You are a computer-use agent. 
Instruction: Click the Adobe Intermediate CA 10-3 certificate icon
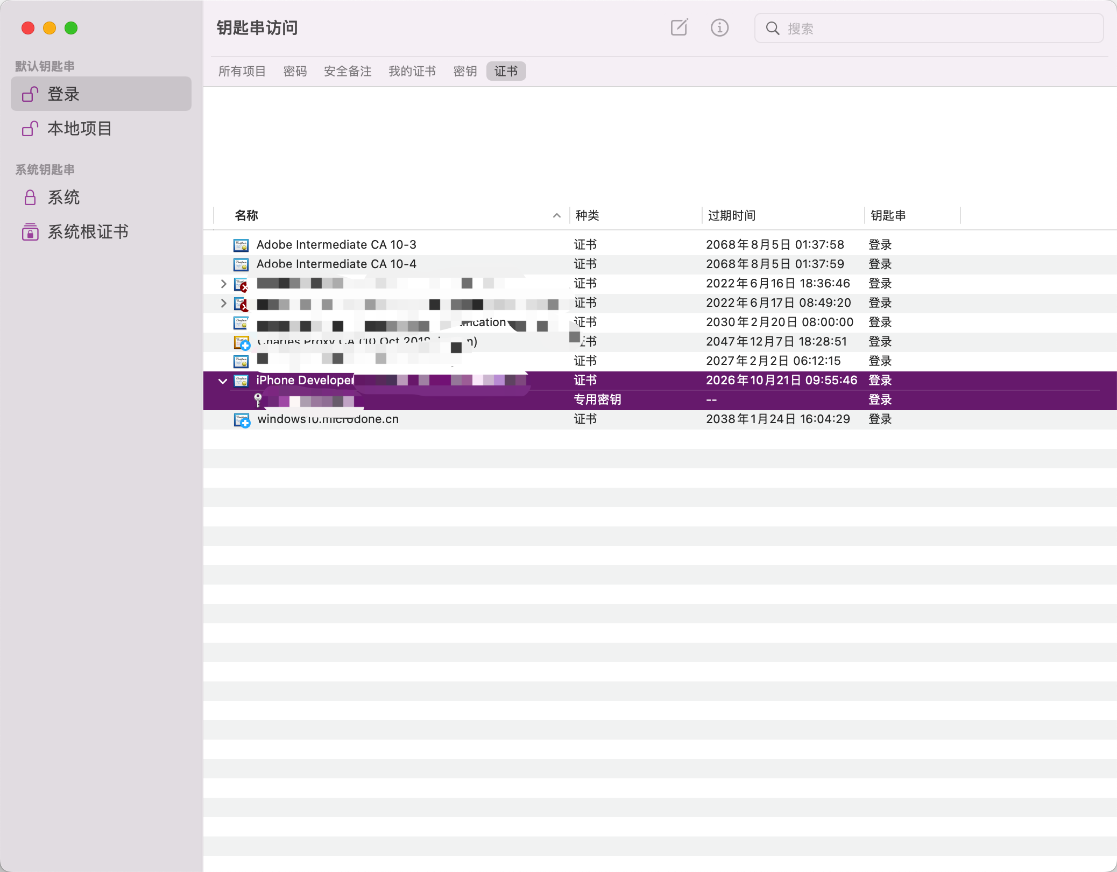click(x=241, y=245)
